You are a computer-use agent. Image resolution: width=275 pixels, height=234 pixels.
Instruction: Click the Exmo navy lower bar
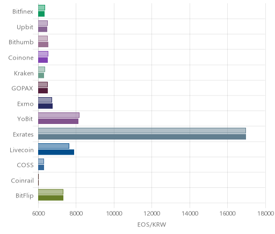tap(45, 106)
